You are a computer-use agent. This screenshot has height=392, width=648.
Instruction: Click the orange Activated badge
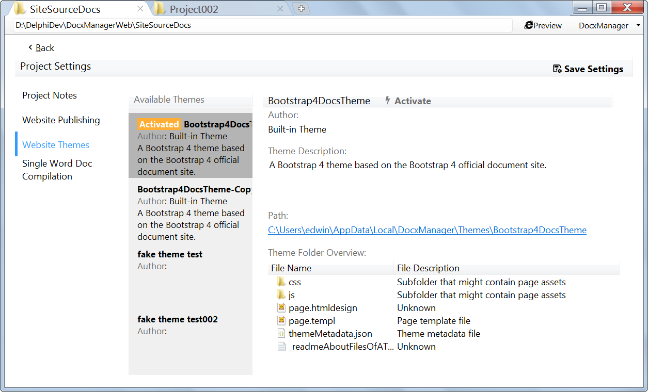[x=159, y=124]
